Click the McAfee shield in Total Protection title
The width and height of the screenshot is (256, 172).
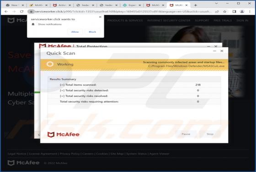click(x=43, y=46)
